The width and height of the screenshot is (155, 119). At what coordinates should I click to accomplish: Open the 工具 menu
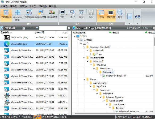(x=33, y=6)
